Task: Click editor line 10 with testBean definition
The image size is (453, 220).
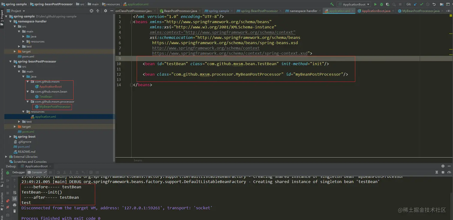Action: coord(236,64)
